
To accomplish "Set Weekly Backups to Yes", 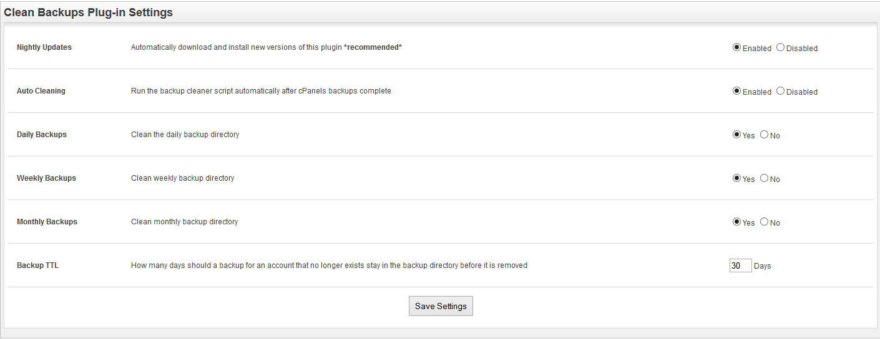I will click(x=736, y=178).
